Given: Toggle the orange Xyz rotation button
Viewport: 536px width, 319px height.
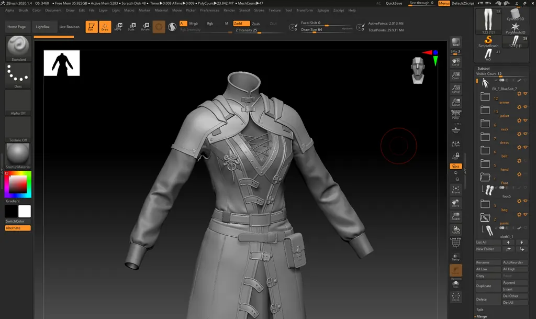Looking at the screenshot, I should click(456, 166).
